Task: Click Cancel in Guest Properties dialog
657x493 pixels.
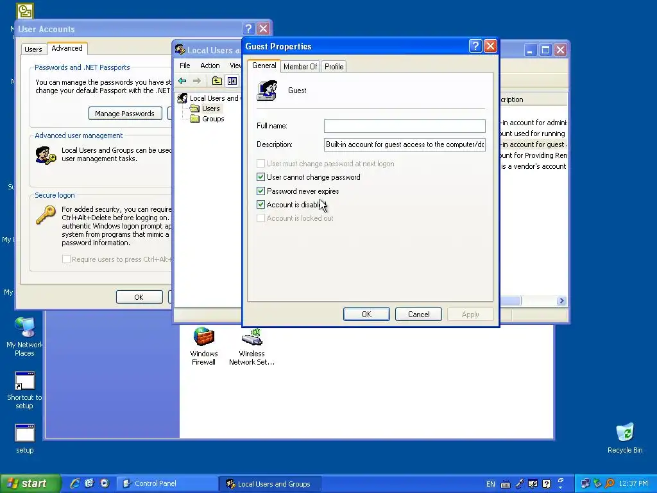Action: click(418, 315)
